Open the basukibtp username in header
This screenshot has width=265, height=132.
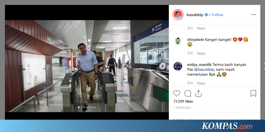[195, 15]
